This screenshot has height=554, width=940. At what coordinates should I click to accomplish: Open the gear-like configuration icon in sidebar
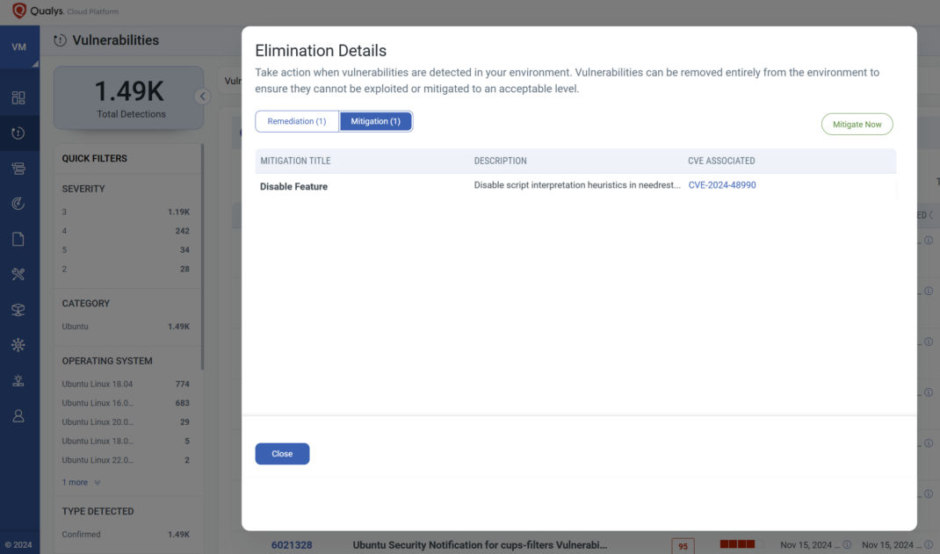tap(18, 345)
